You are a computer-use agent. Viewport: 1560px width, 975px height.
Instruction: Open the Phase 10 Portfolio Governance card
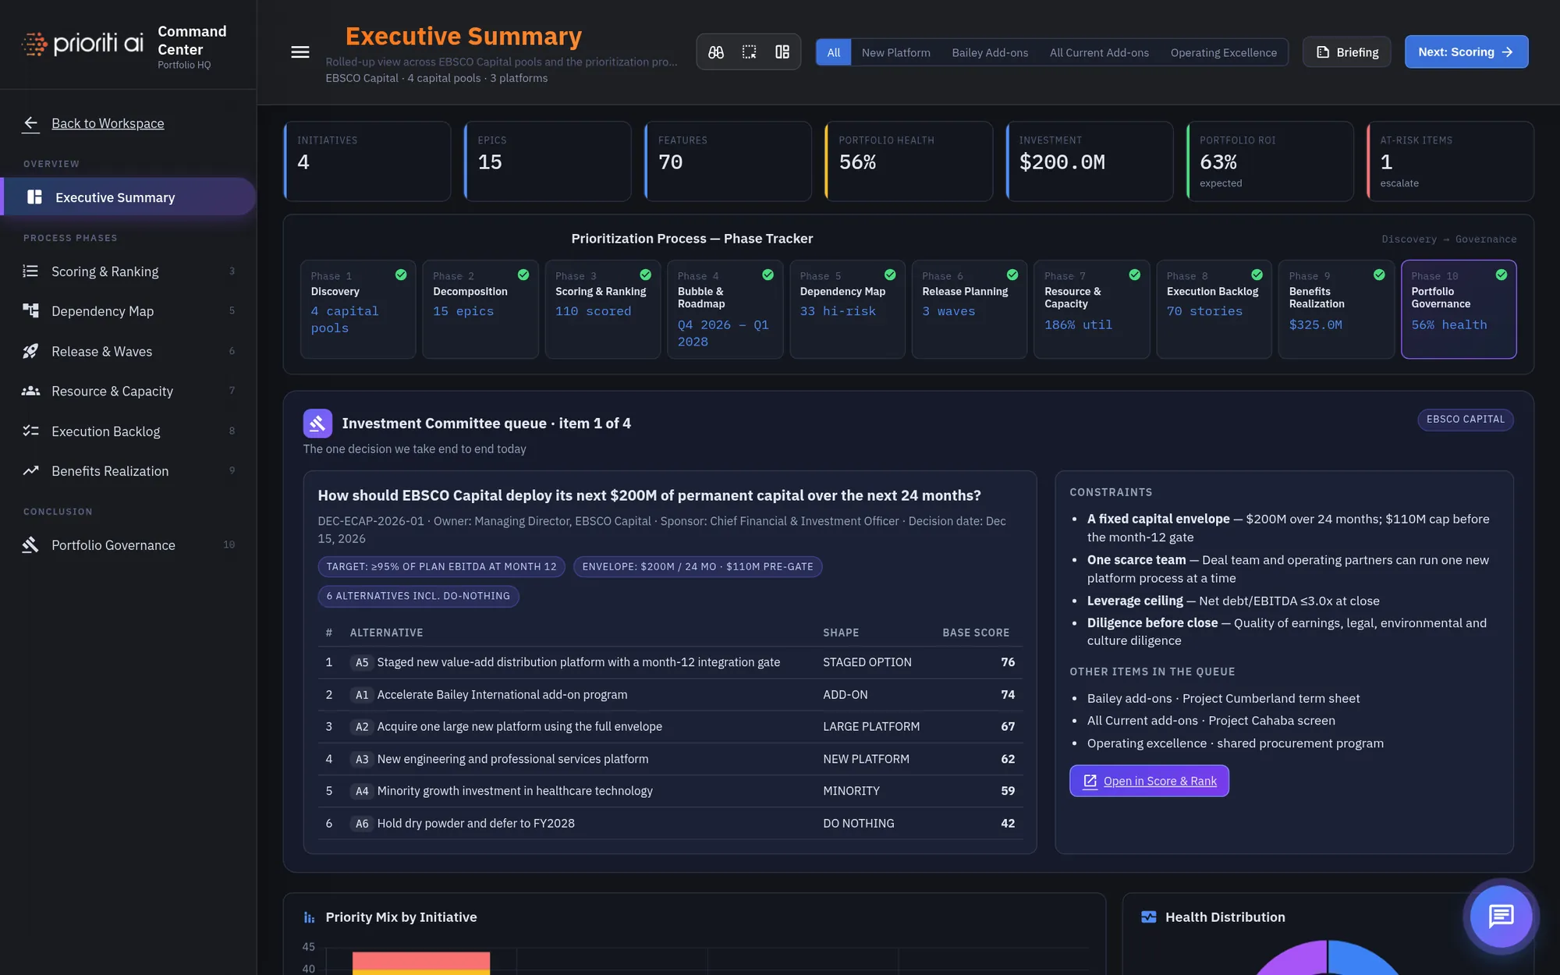tap(1458, 309)
